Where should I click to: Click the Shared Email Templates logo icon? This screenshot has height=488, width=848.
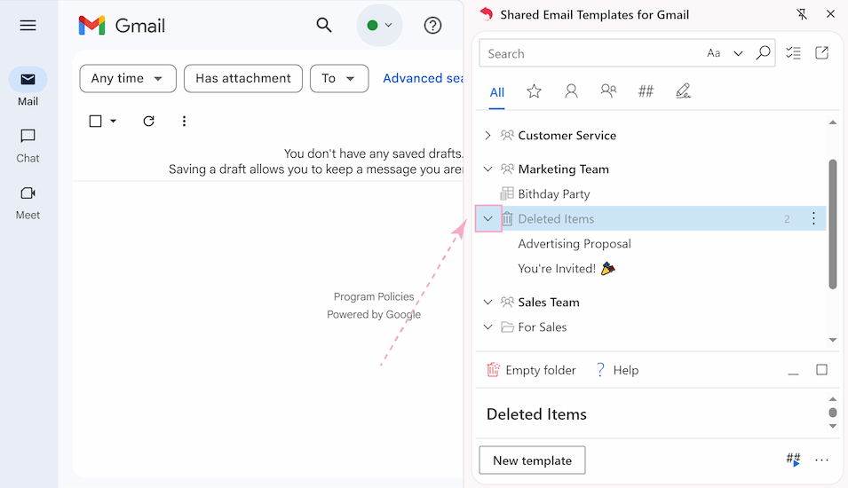click(x=487, y=14)
